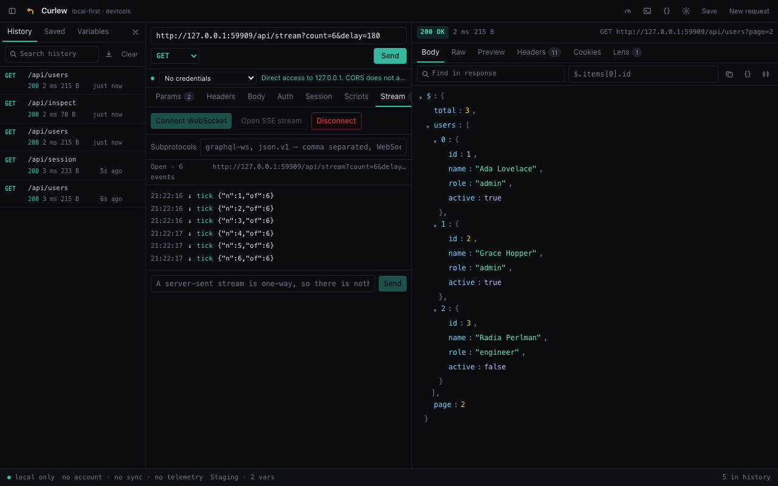Open the Lens tab
Image resolution: width=778 pixels, height=486 pixels.
pos(627,52)
